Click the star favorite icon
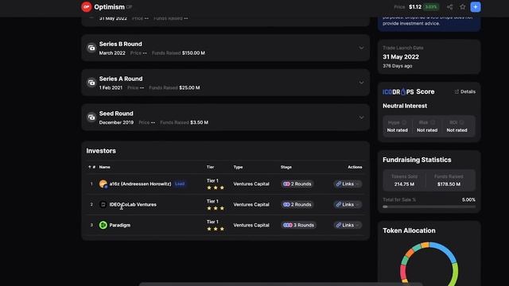This screenshot has width=509, height=286. (463, 7)
